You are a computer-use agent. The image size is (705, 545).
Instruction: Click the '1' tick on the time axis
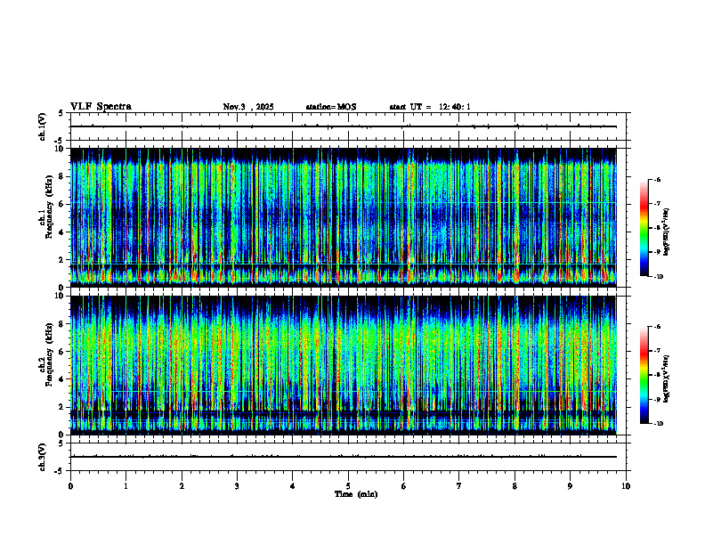tap(126, 486)
